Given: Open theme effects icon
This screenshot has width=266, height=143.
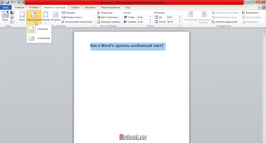Looking at the screenshot, I should pos(12,22).
